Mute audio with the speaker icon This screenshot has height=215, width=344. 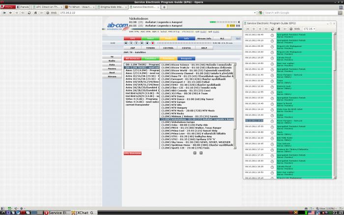click(x=238, y=22)
